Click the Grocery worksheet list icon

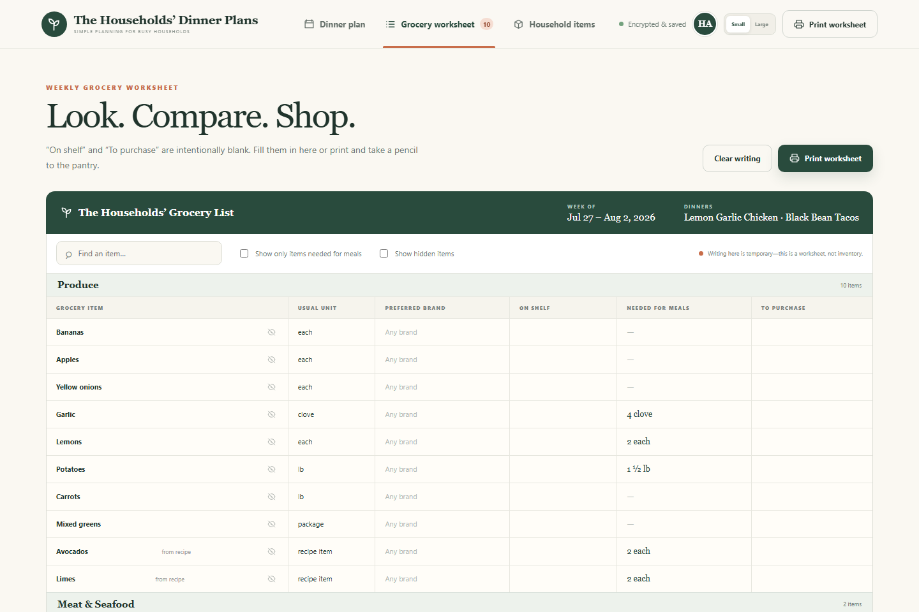[391, 24]
